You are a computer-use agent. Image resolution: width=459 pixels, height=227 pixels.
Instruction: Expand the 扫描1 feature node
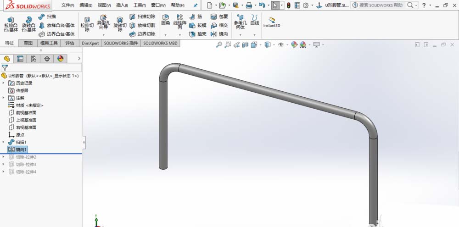[x=4, y=142]
